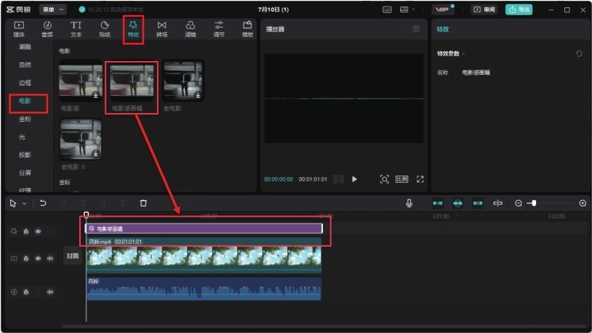Toggle visibility eye on the effects track

(39, 231)
